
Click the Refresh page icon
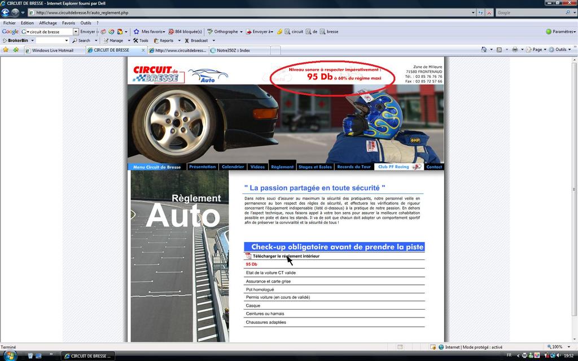pyautogui.click(x=480, y=12)
